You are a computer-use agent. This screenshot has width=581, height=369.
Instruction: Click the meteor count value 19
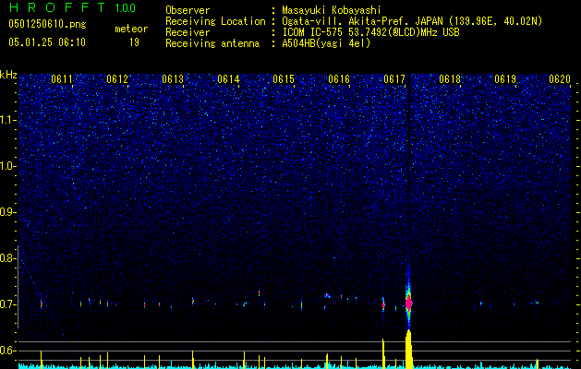click(134, 42)
